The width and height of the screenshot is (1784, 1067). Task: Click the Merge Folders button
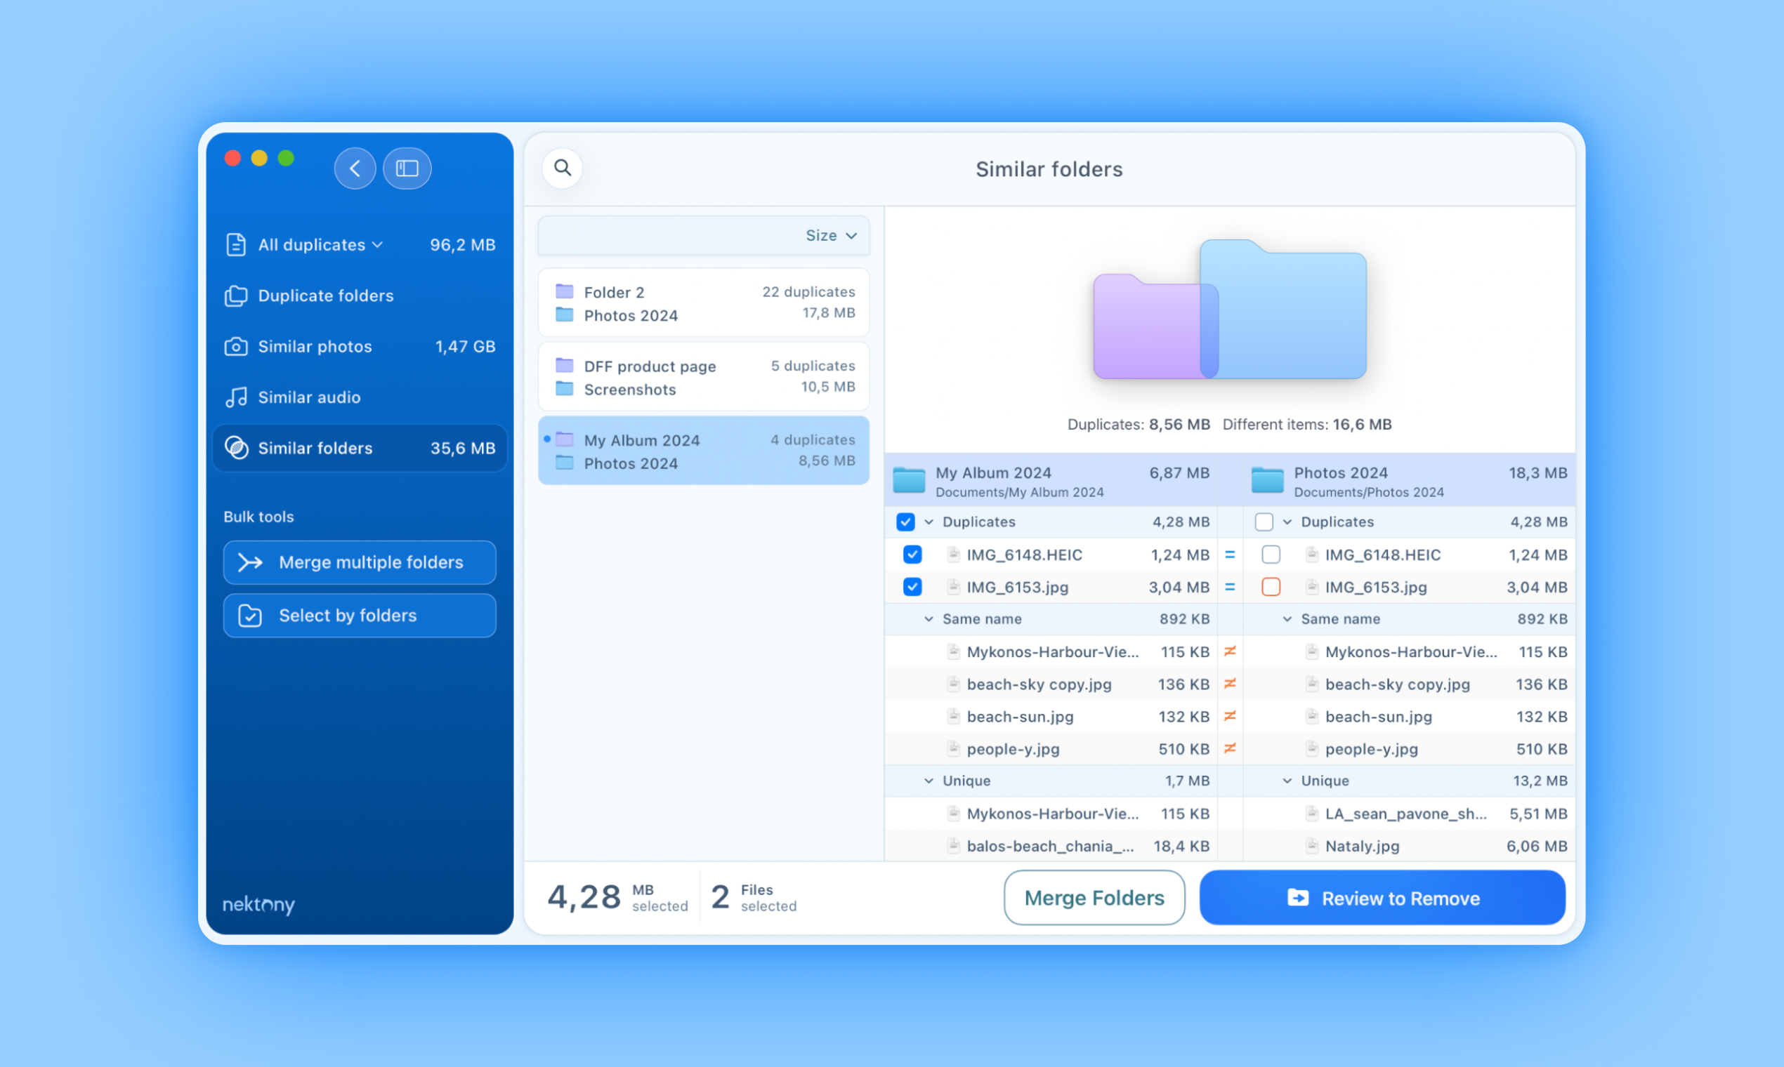coord(1094,897)
